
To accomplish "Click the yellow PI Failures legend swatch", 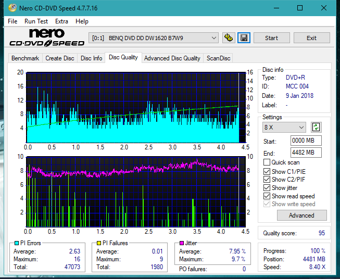I will [99, 243].
